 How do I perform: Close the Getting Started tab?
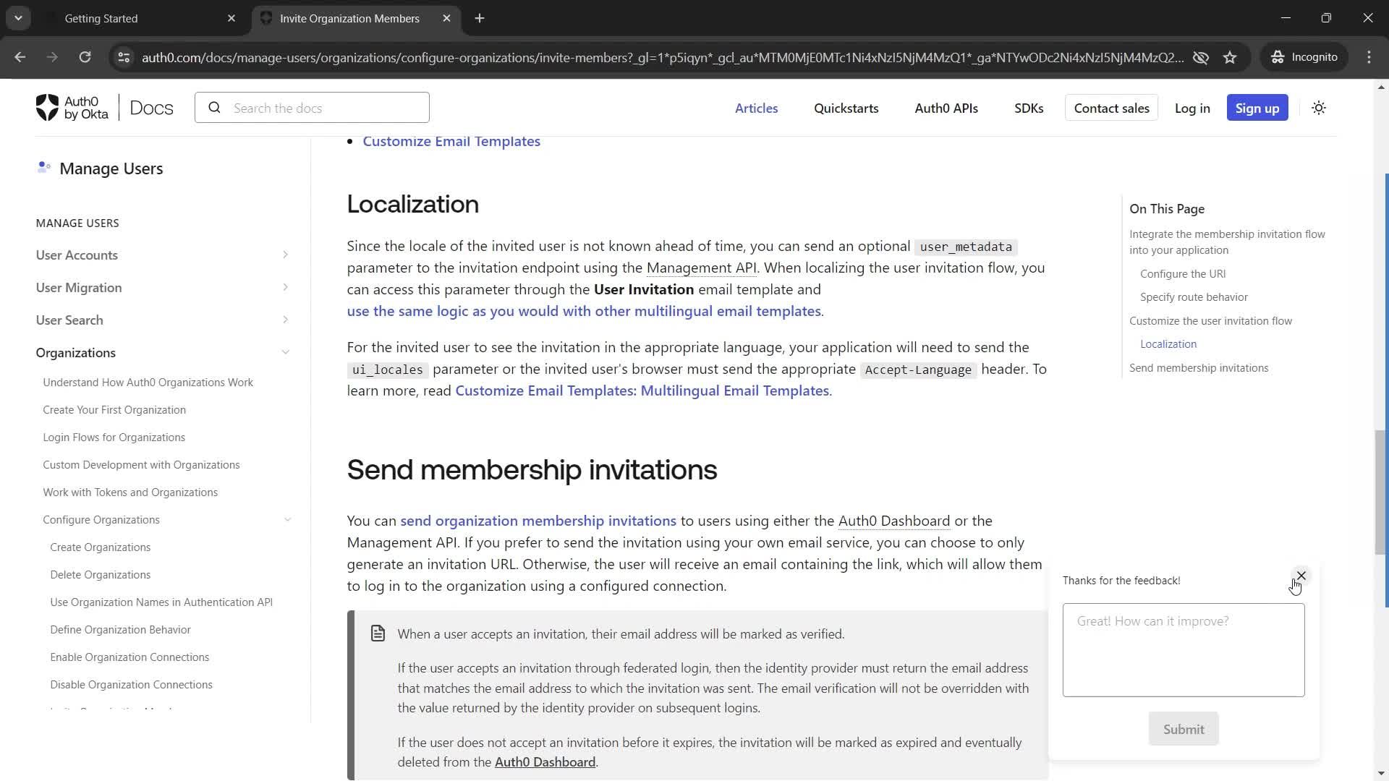[x=231, y=18]
